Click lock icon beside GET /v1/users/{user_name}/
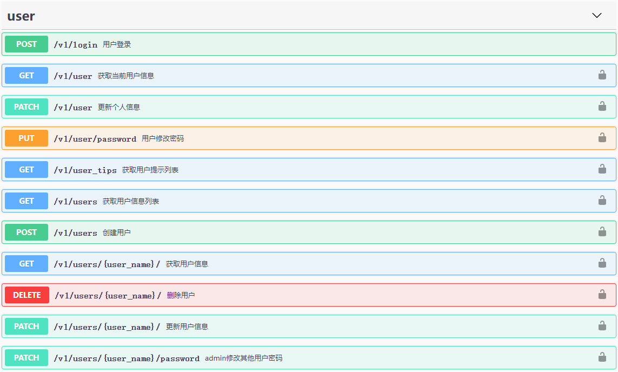Screen dimensions: 618x372 point(603,263)
